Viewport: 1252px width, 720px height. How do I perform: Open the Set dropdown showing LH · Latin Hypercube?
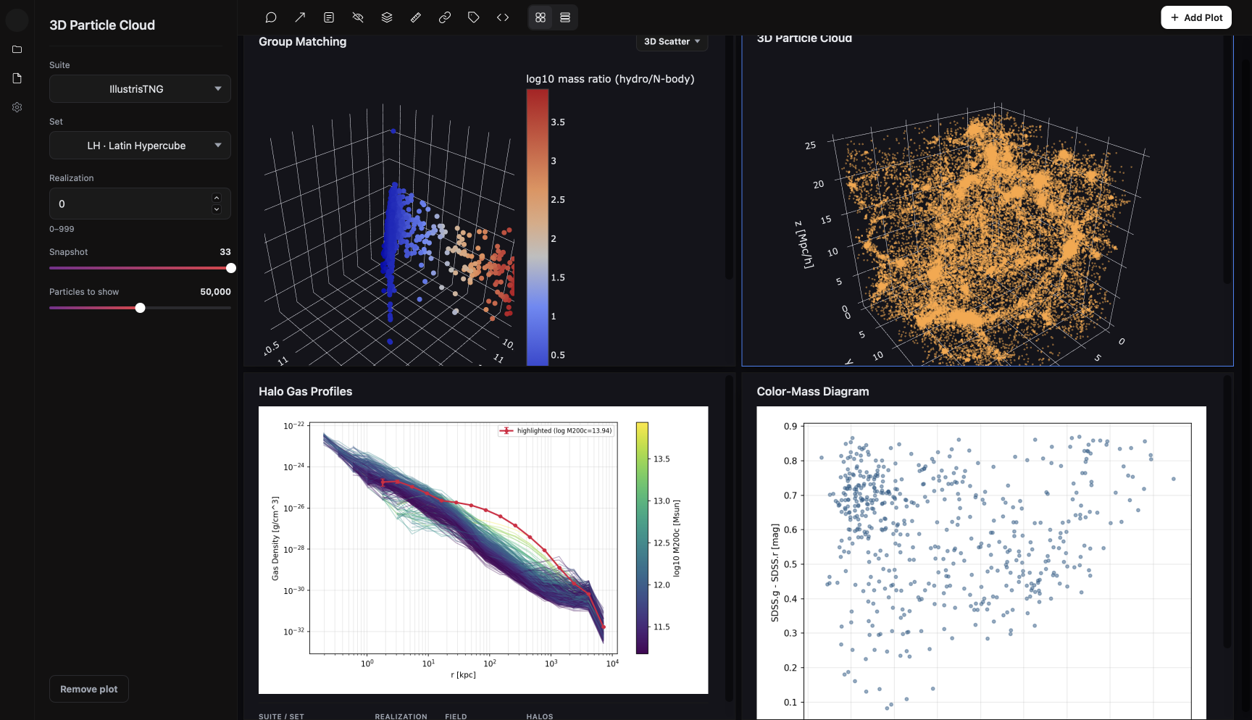[x=140, y=146]
